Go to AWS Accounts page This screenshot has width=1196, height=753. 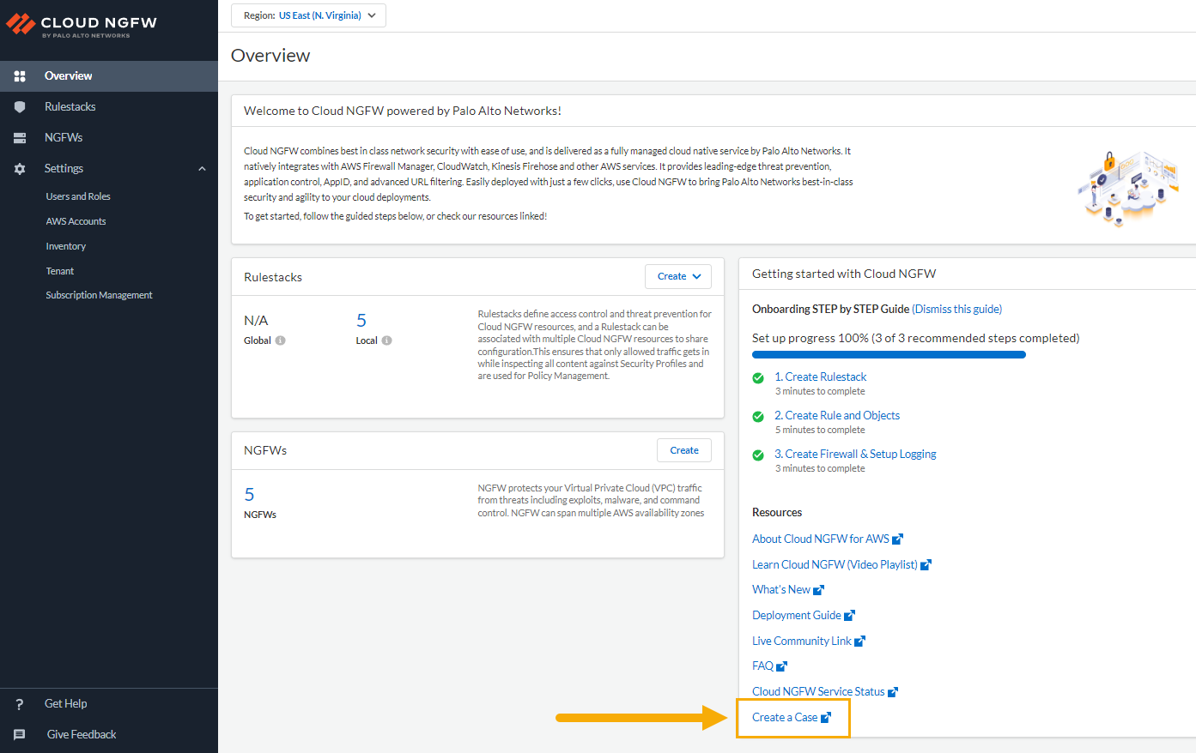(x=76, y=221)
